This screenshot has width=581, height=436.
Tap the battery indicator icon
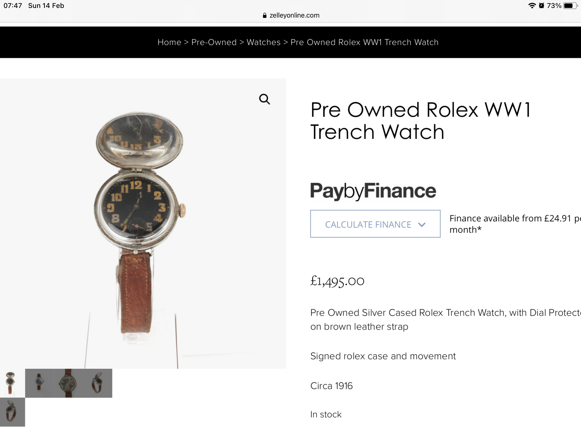point(570,6)
